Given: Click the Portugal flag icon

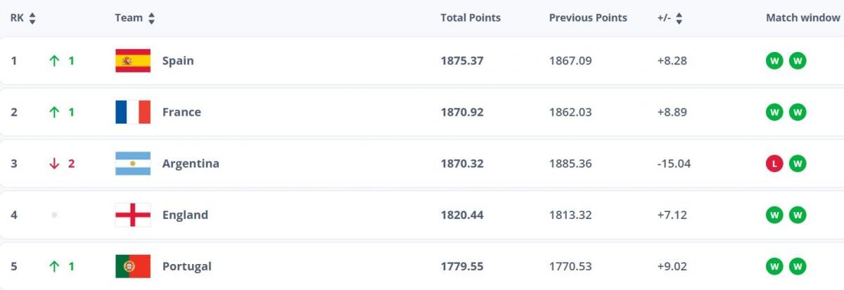Looking at the screenshot, I should point(133,267).
